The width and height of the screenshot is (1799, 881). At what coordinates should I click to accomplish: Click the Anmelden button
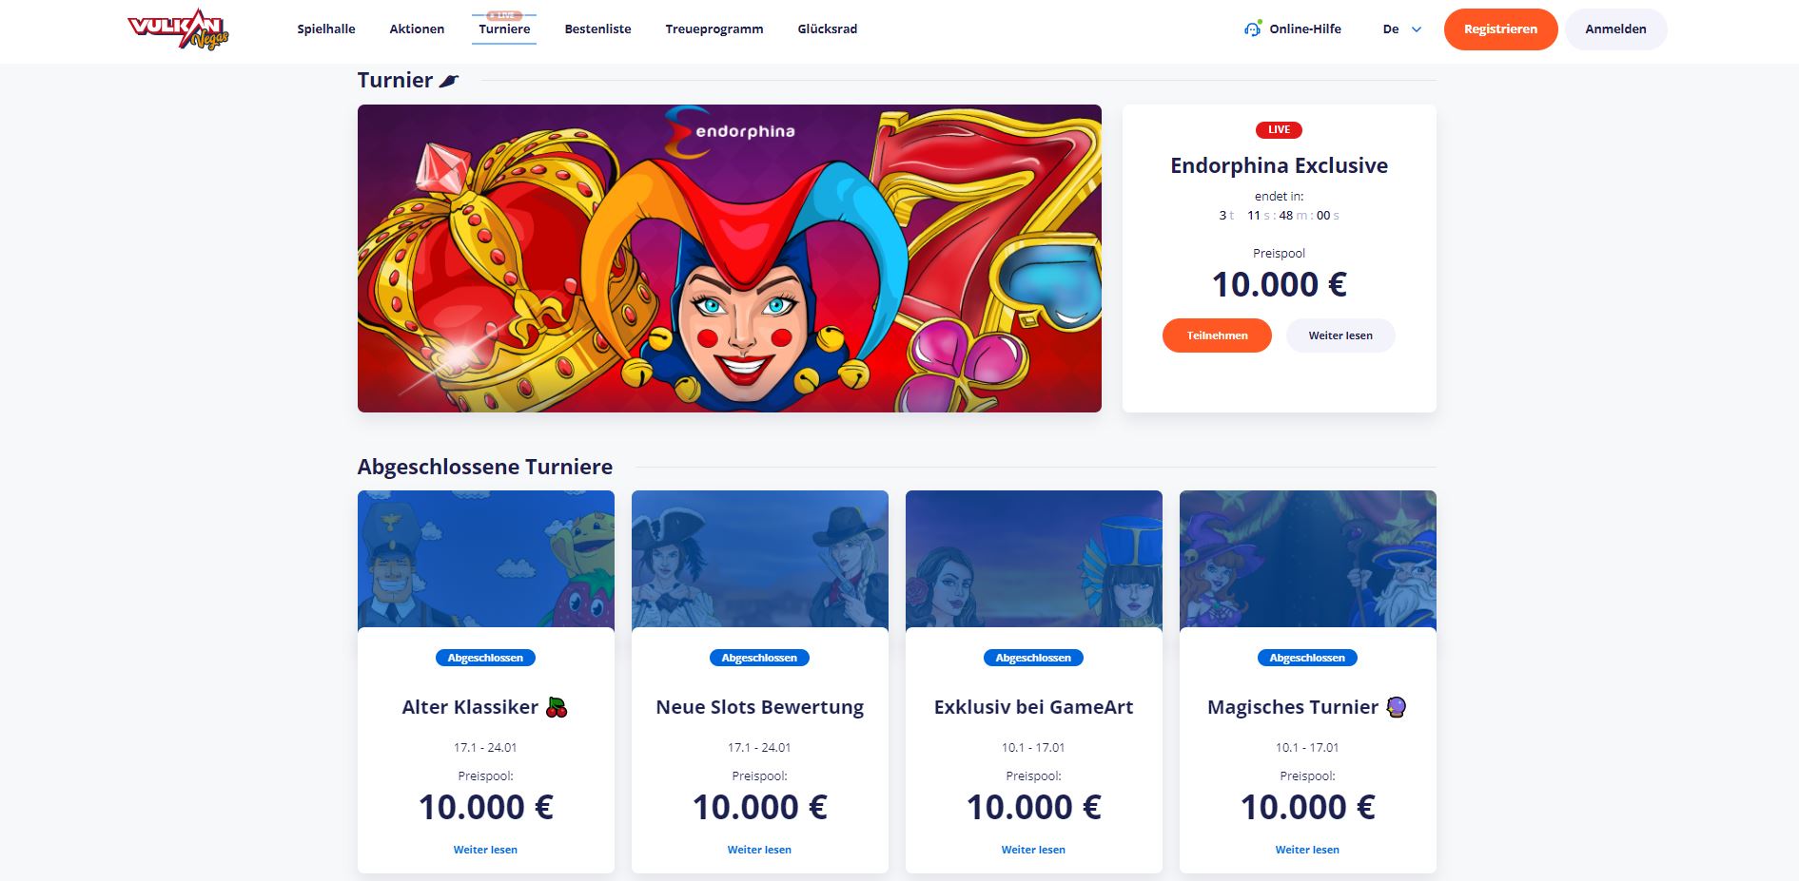(x=1615, y=29)
